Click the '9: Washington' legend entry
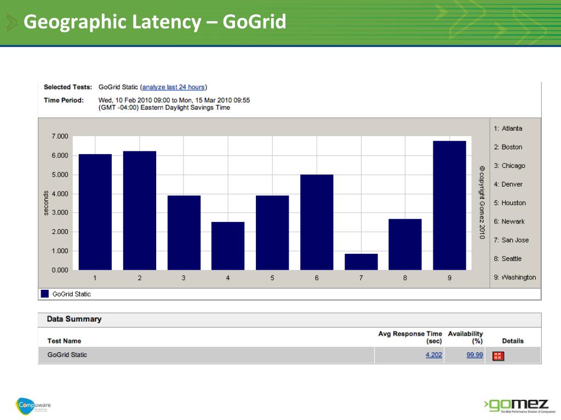 (x=515, y=277)
